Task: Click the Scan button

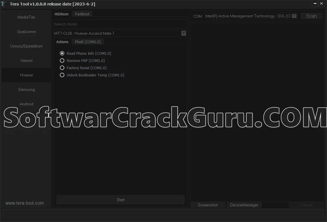Action: click(x=311, y=16)
